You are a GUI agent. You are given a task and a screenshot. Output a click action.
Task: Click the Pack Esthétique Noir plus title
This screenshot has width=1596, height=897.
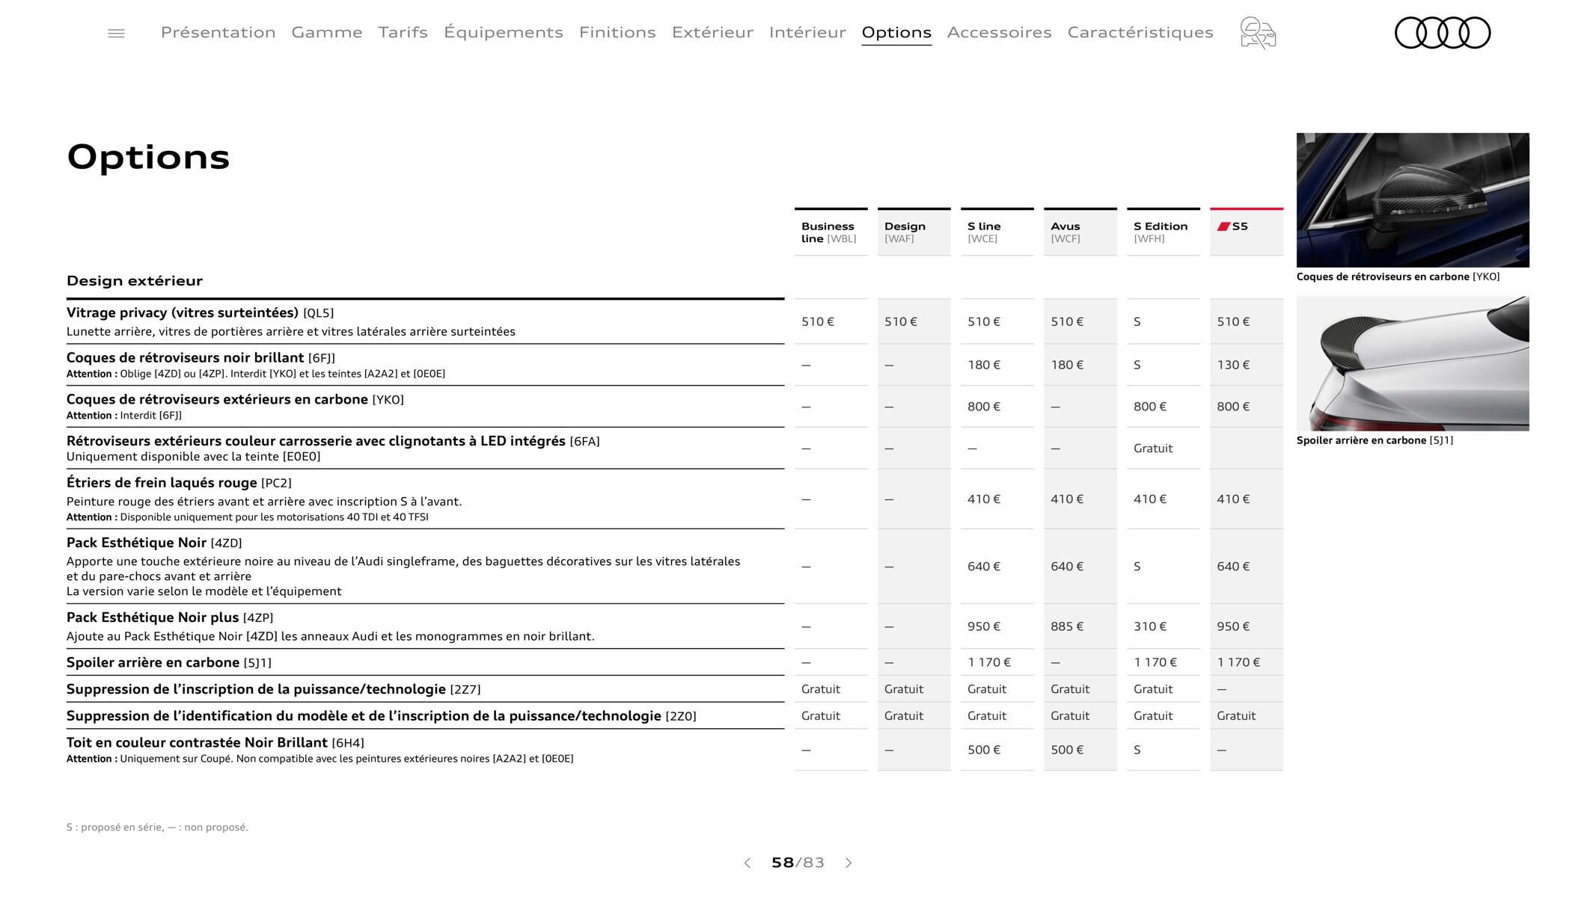pos(170,617)
